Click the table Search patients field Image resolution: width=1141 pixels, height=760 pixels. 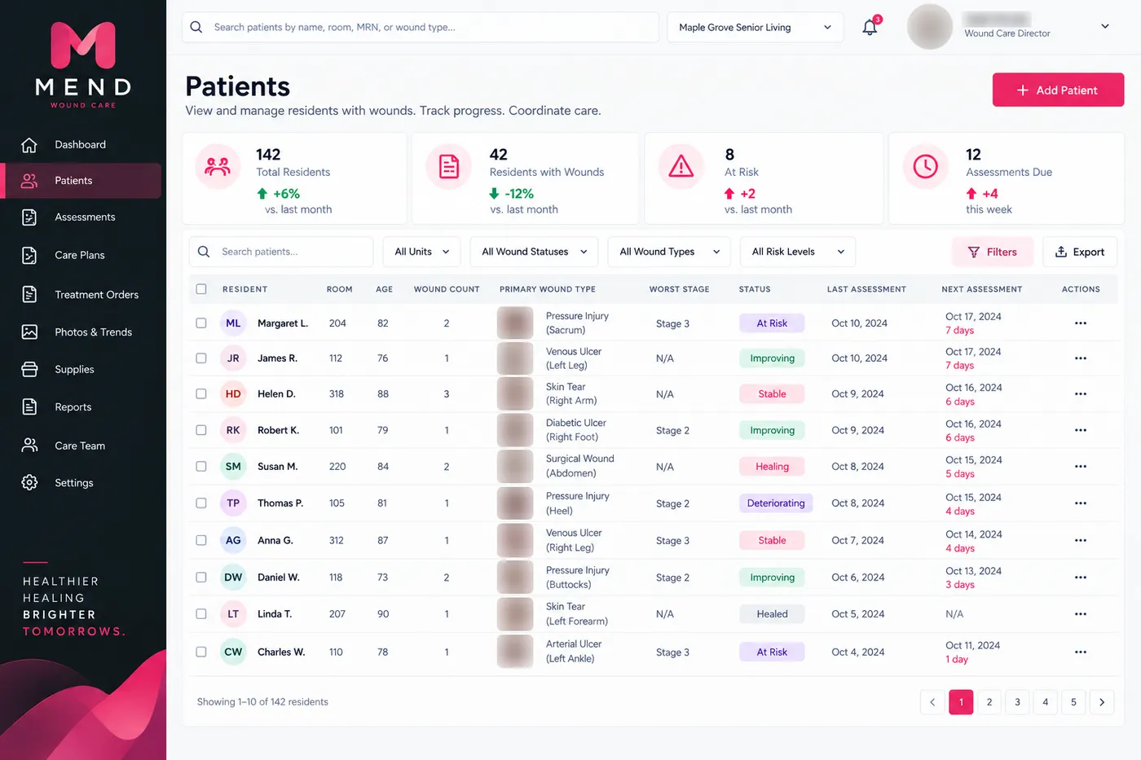[281, 252]
